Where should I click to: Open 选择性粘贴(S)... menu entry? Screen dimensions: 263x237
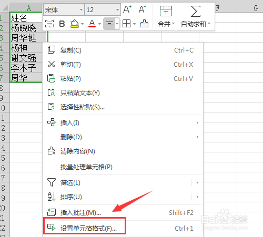(123, 107)
